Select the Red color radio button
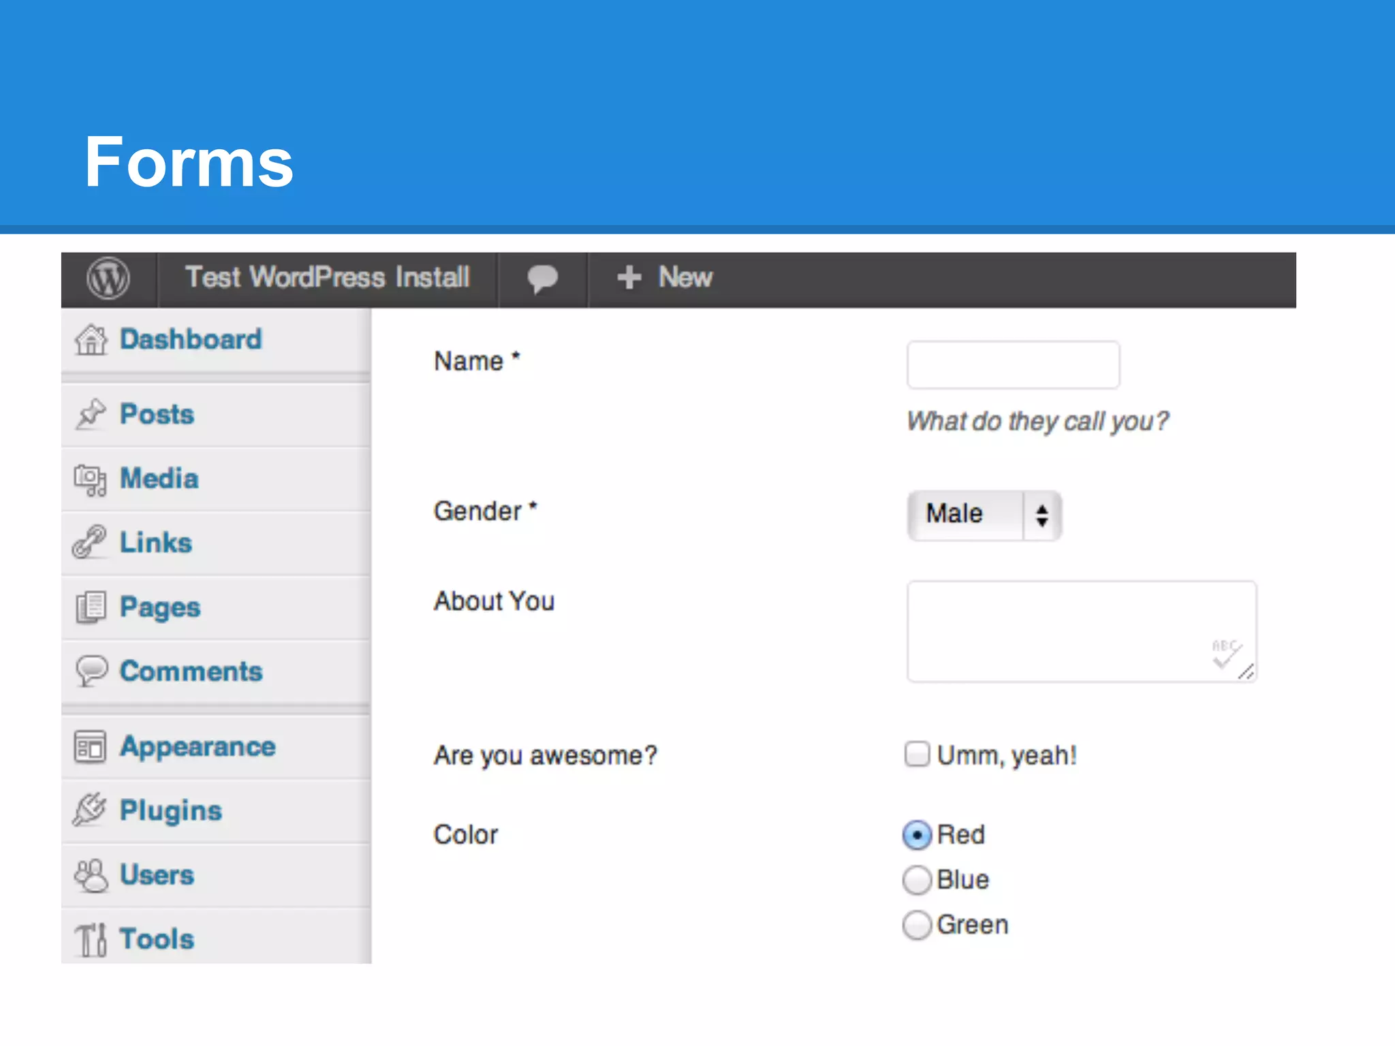1395x1046 pixels. 917,835
